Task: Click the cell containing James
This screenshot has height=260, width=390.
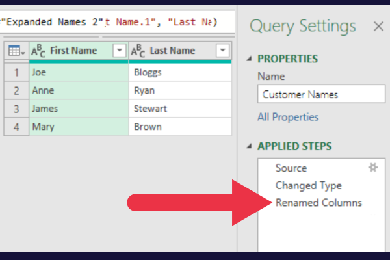Action: pos(79,109)
